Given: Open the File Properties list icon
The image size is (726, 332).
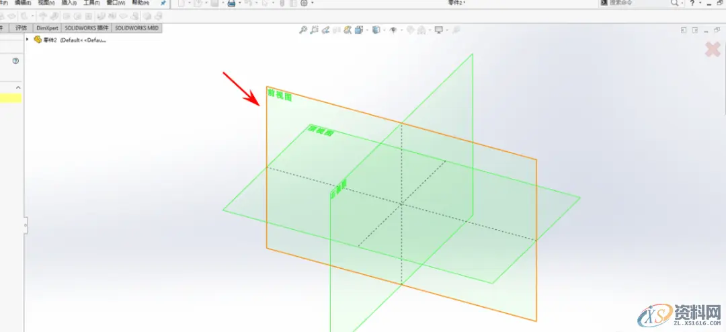Looking at the screenshot, I should pos(292,3).
